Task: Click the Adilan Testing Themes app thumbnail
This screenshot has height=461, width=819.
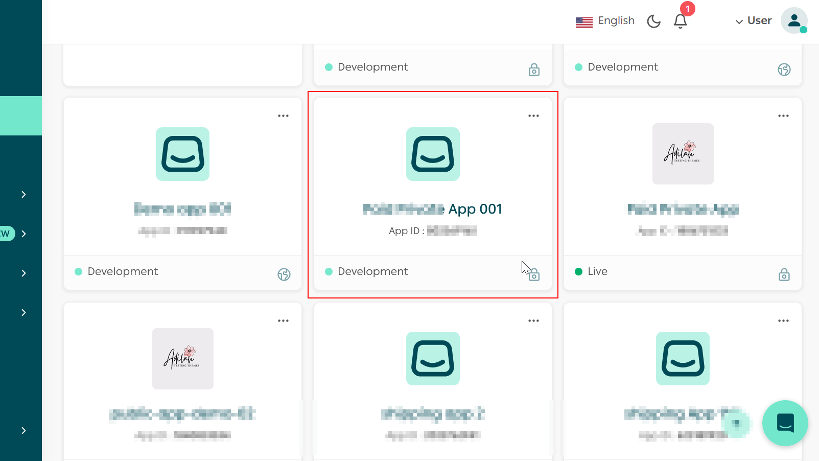Action: tap(683, 154)
